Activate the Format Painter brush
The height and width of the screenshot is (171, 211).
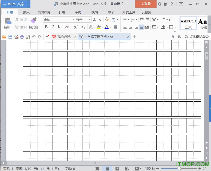coord(34,21)
